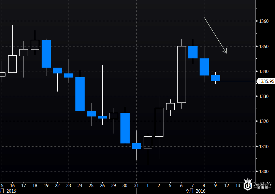Select the small blue candle on August 26

pos(102,117)
